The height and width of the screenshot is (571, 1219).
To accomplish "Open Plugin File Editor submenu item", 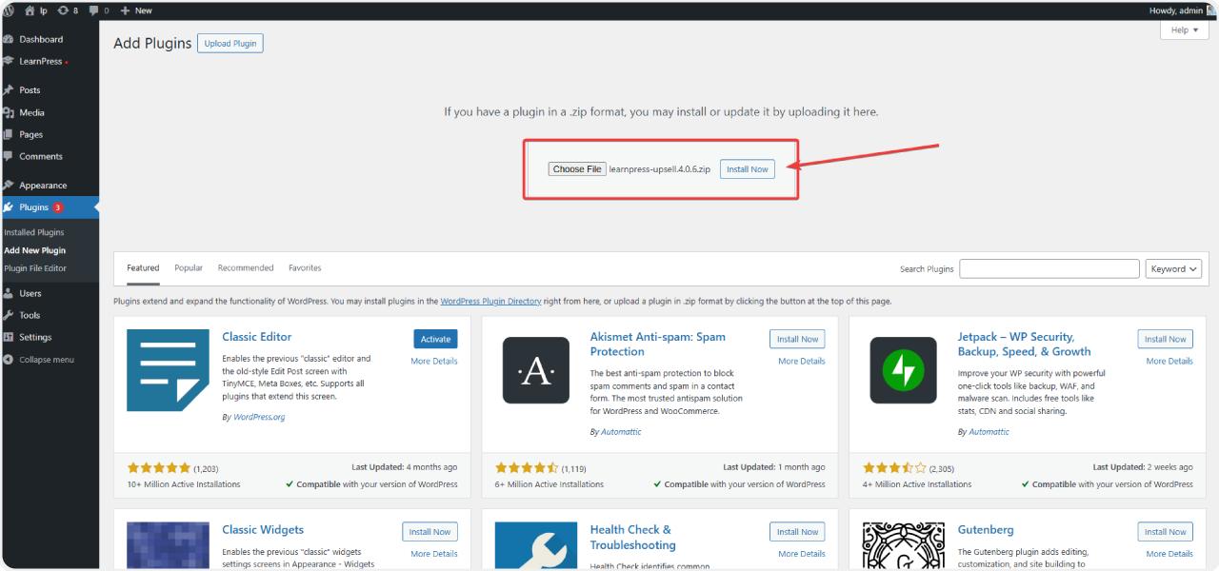I will click(x=35, y=268).
